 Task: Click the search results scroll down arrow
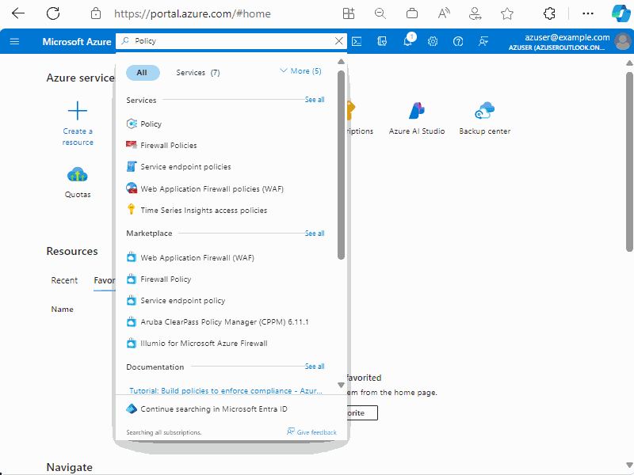[x=341, y=385]
